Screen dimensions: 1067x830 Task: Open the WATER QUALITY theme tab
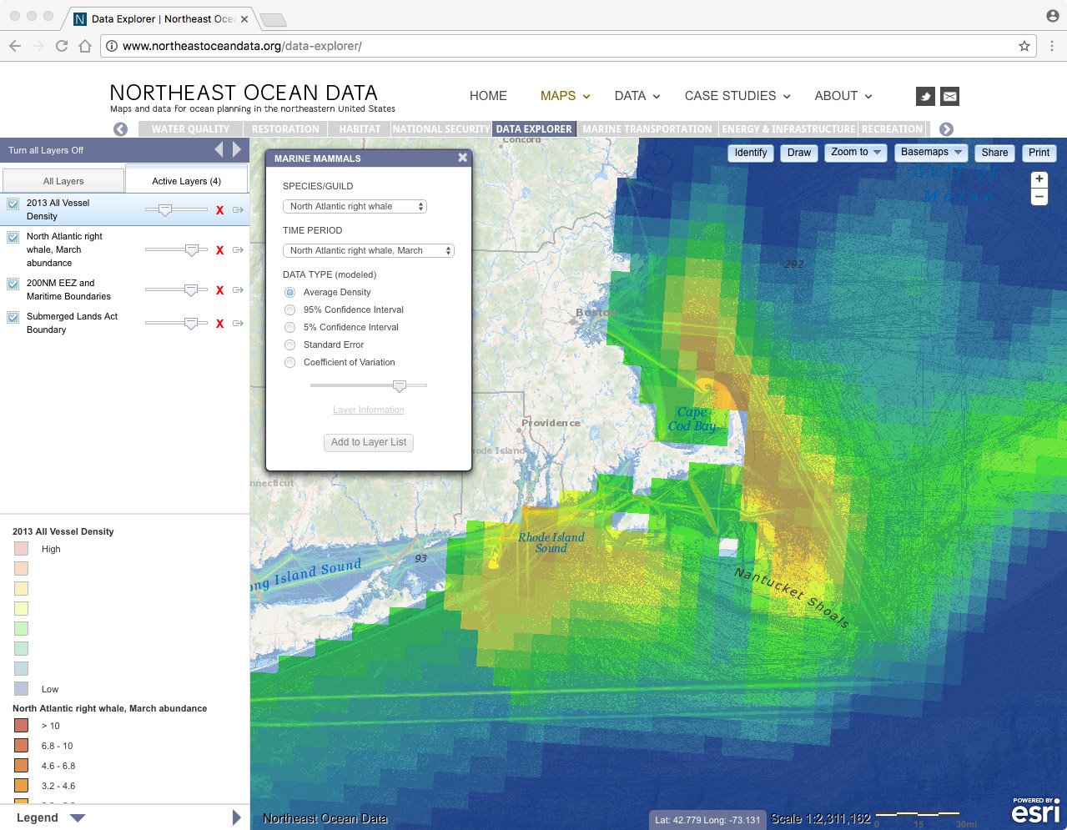[190, 129]
